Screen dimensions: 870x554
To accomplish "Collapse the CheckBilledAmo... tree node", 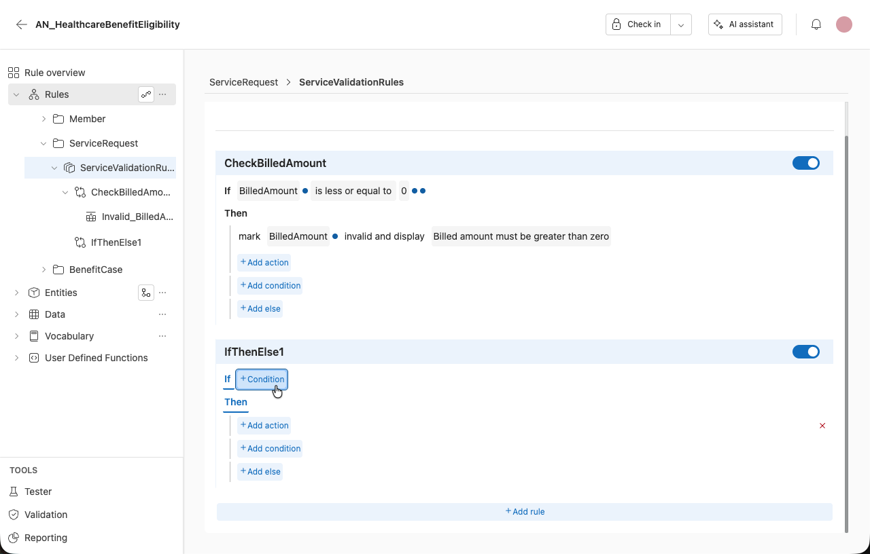I will coord(65,192).
